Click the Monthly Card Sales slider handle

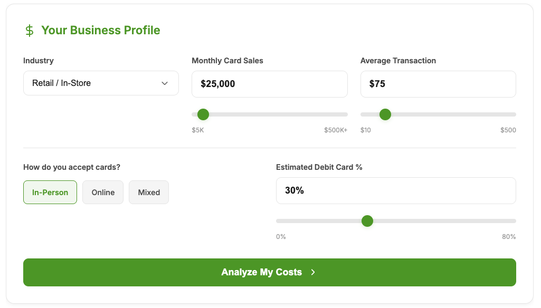tap(203, 114)
